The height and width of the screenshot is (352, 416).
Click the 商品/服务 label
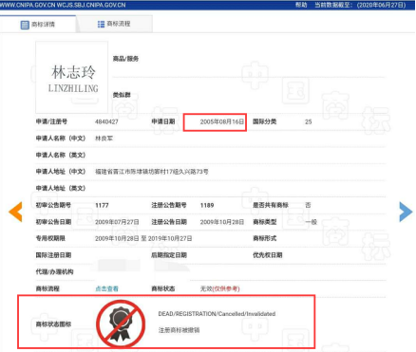125,59
